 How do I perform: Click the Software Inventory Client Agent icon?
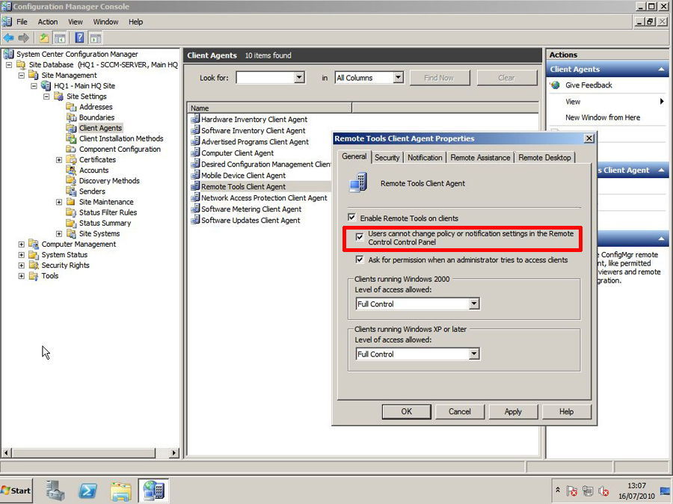point(195,130)
